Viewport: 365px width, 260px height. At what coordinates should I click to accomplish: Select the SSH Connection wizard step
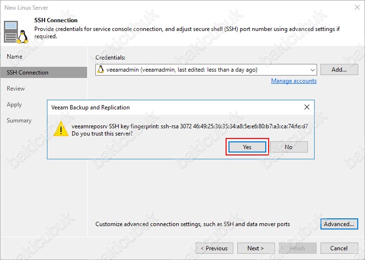(x=44, y=73)
